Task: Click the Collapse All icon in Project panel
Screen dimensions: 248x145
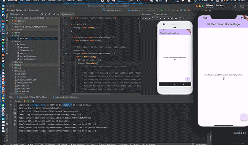Action: [x=49, y=14]
